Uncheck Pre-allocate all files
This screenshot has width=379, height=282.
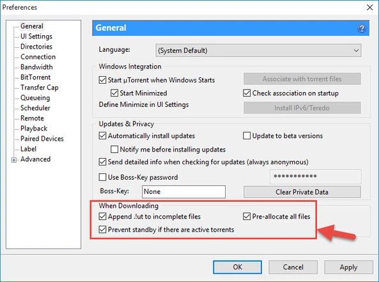pyautogui.click(x=247, y=216)
